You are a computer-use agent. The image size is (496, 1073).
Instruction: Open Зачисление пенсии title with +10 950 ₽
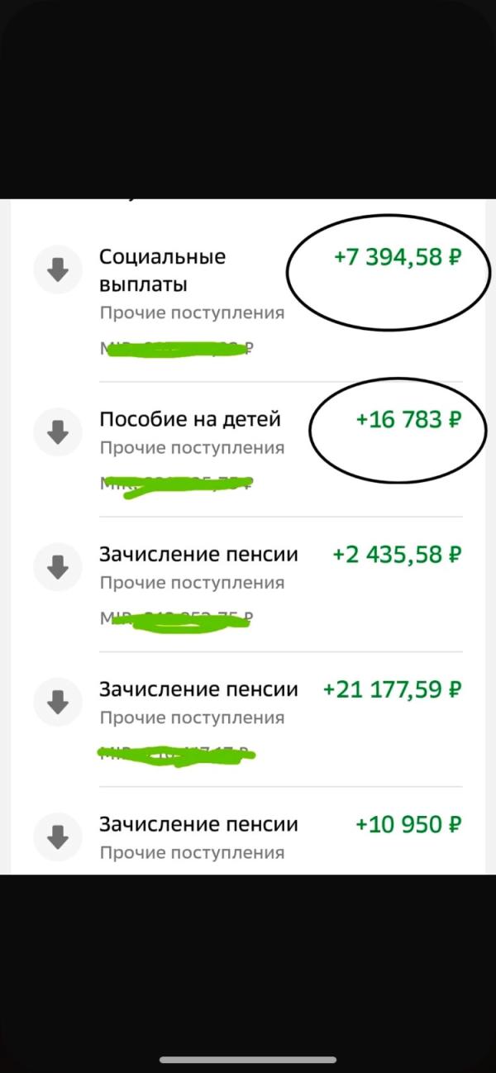tap(198, 824)
